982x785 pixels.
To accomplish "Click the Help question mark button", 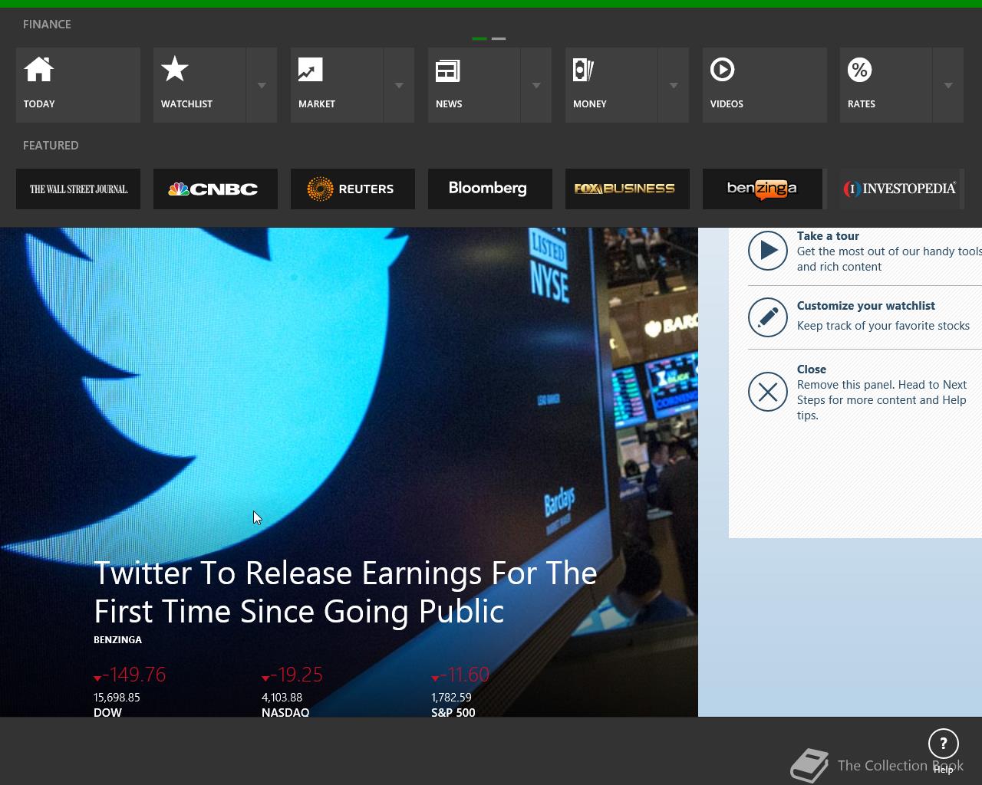I will (944, 744).
